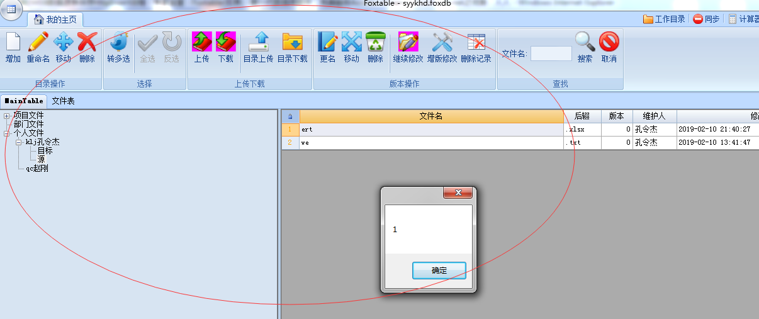Click the 目录上传 icon
The height and width of the screenshot is (319, 759).
pyautogui.click(x=258, y=42)
